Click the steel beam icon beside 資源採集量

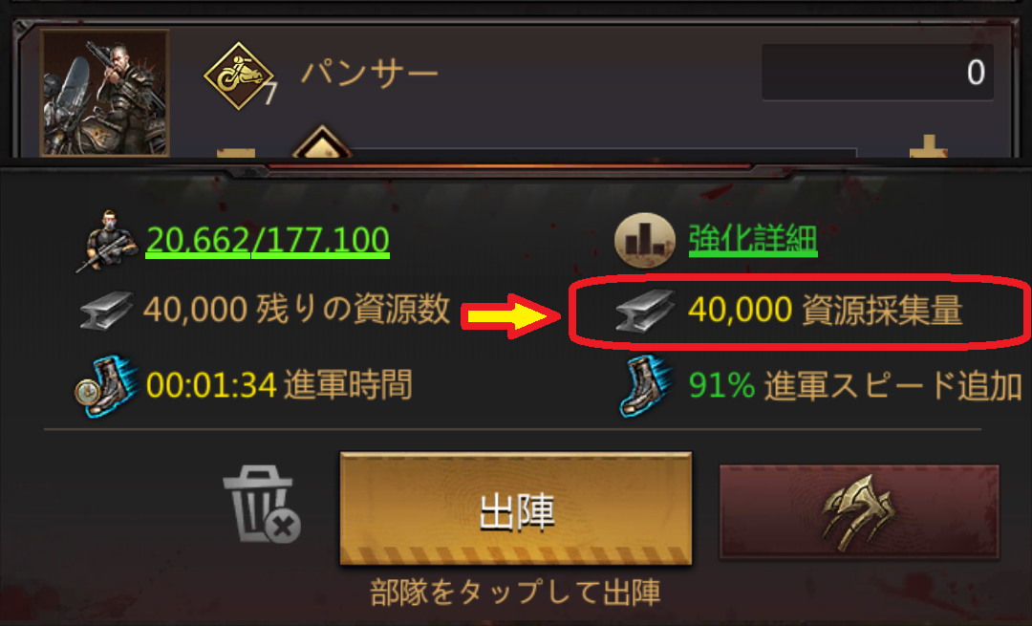pyautogui.click(x=645, y=310)
